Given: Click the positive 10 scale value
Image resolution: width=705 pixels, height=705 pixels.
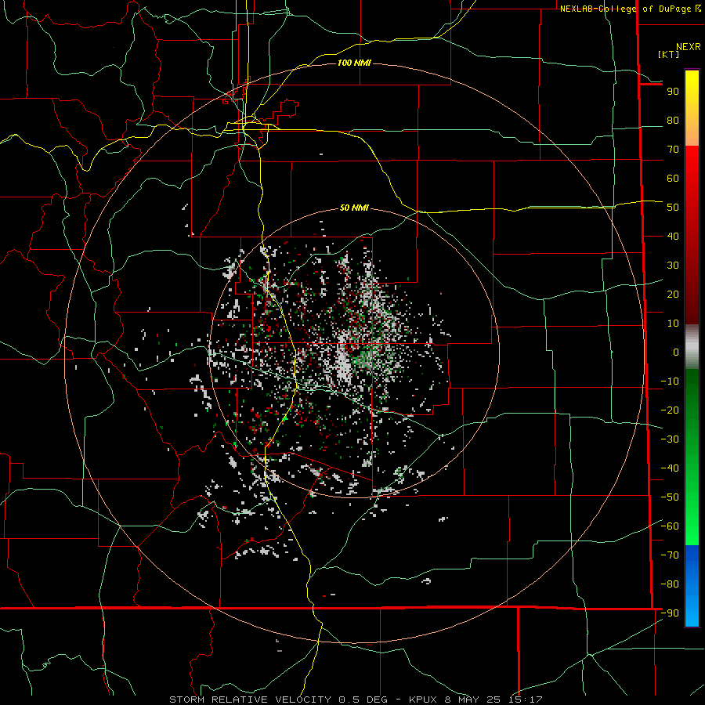Looking at the screenshot, I should tap(673, 324).
